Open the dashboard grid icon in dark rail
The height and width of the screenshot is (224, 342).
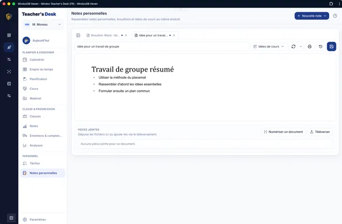pos(9,35)
